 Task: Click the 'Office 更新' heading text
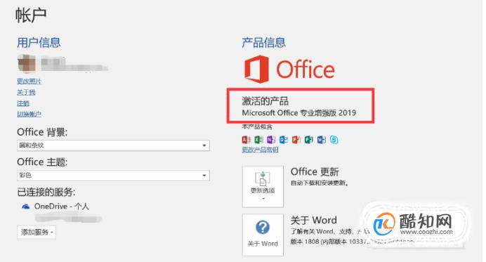pyautogui.click(x=315, y=171)
